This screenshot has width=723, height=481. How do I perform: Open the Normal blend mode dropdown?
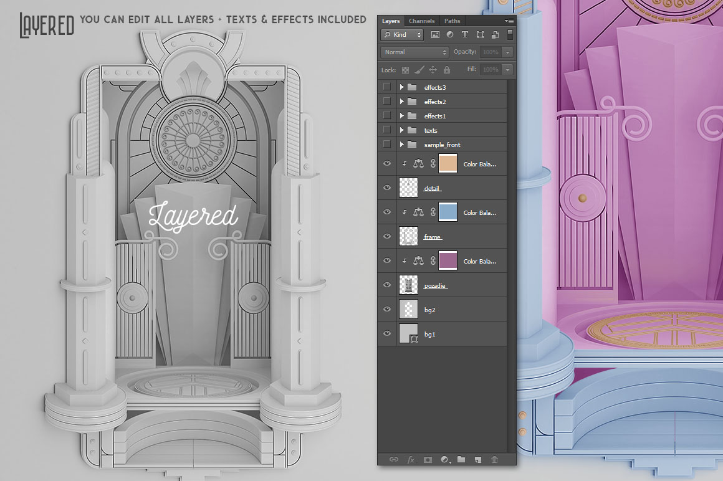click(415, 52)
